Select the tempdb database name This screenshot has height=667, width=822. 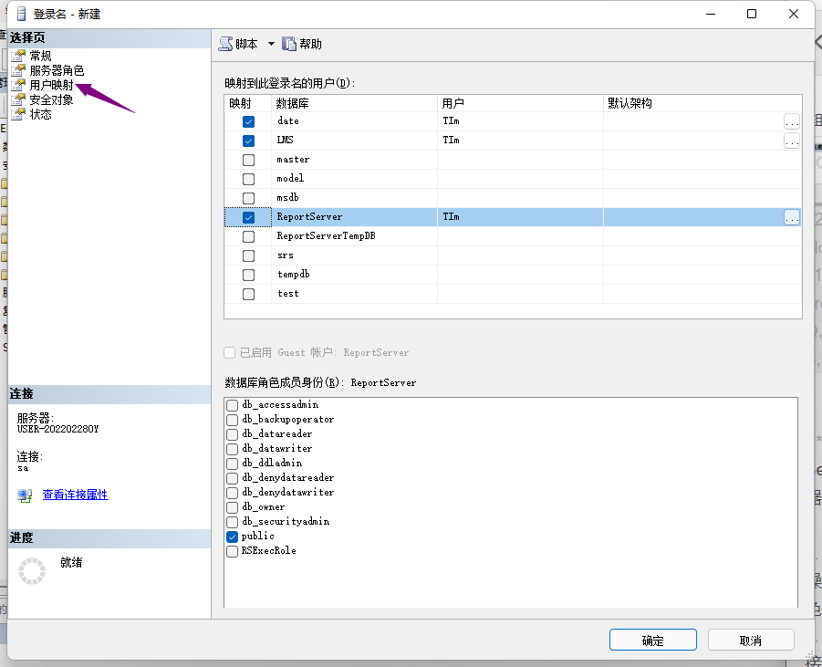pyautogui.click(x=294, y=275)
